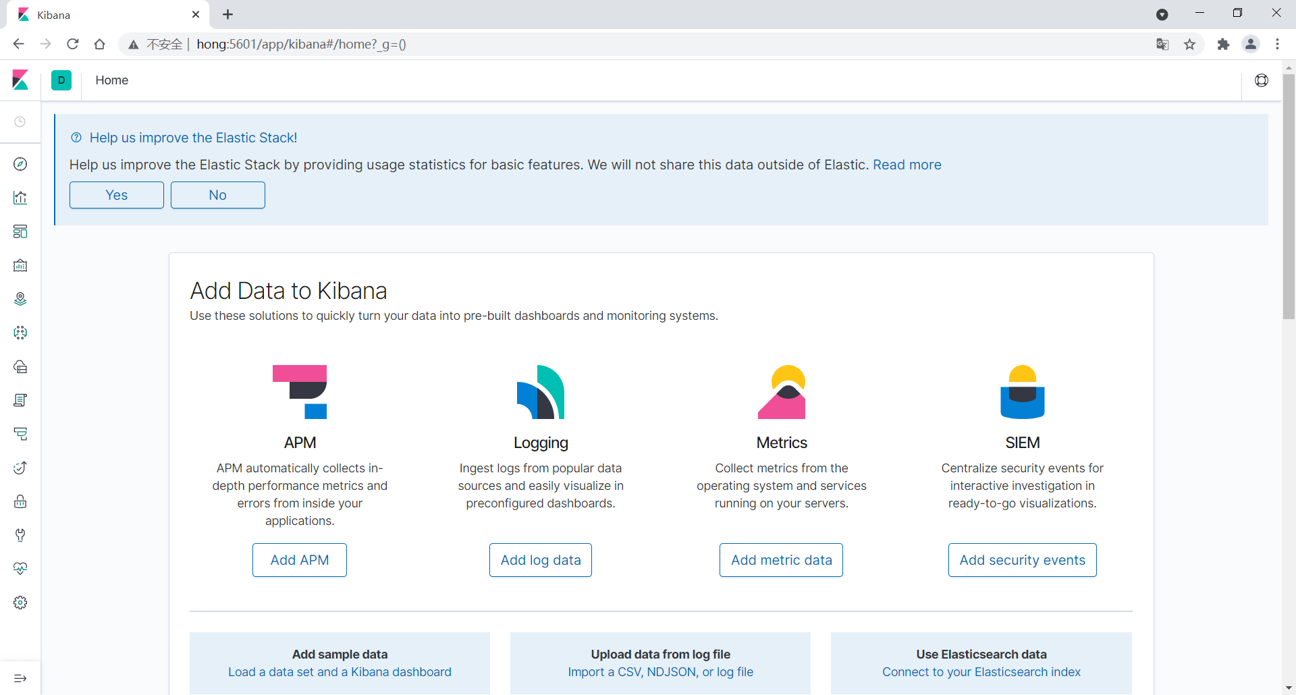Screen dimensions: 1296x695
Task: Click 'Help us improve the Elastic Stack!' title
Action: point(193,138)
